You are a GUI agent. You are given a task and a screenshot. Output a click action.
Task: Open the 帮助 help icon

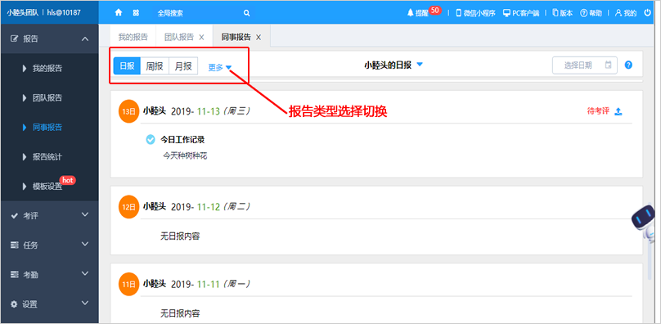tap(584, 12)
